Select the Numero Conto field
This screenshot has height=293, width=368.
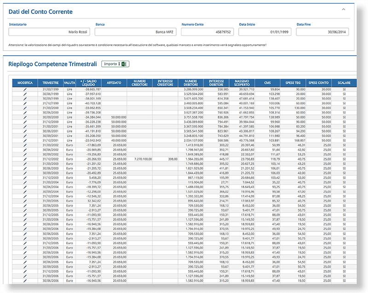point(207,32)
